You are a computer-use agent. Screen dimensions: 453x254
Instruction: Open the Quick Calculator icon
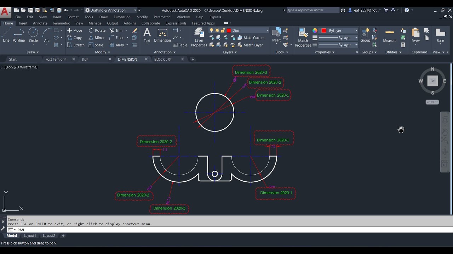coord(403,45)
